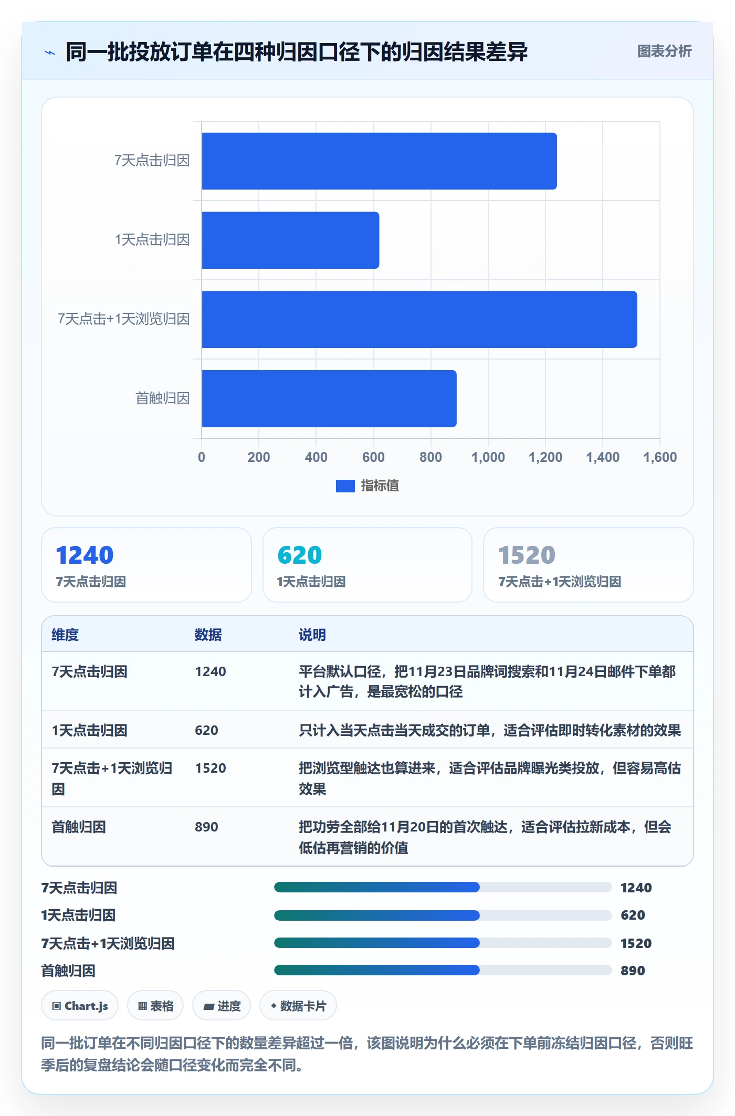This screenshot has width=735, height=1116.
Task: Select the 620 table cell
Action: point(206,731)
